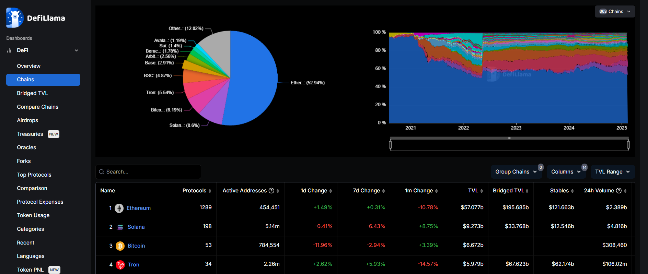Select Bridged TVL in sidebar
The height and width of the screenshot is (274, 648).
[x=33, y=93]
